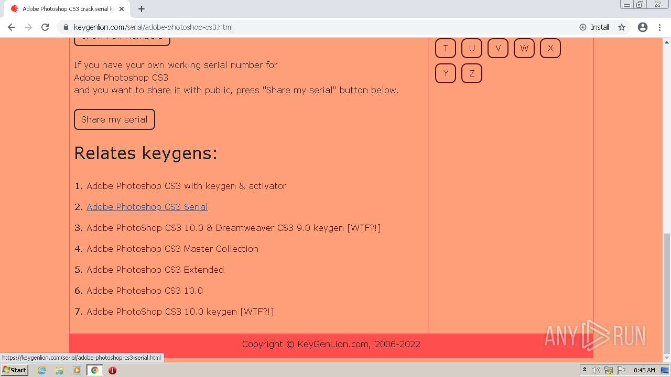Open letter Z index button
The width and height of the screenshot is (671, 377).
[472, 73]
